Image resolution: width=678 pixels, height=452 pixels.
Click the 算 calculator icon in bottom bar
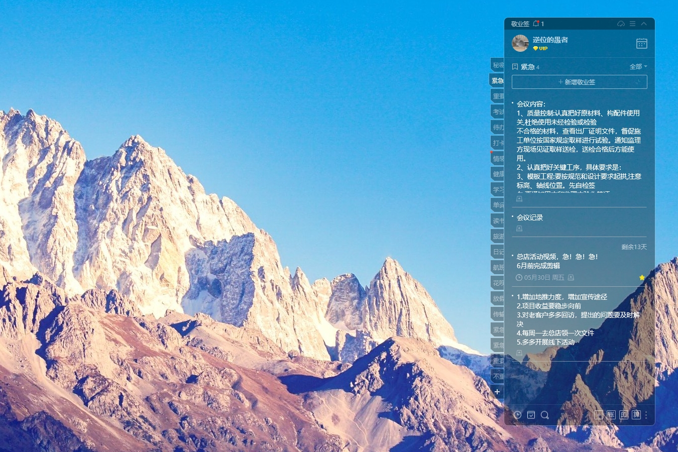[x=636, y=415]
